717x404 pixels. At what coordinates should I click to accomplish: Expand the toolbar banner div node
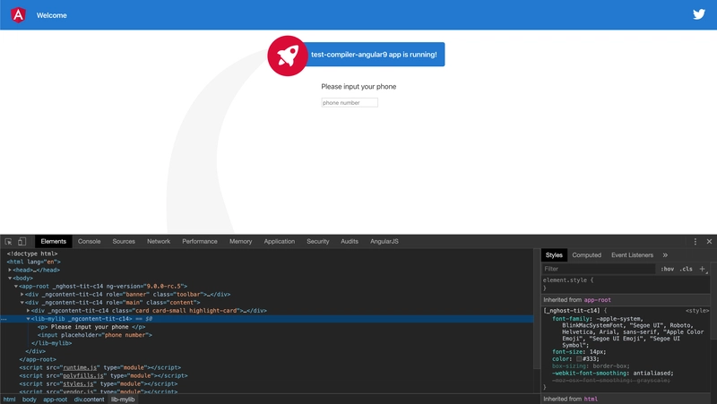click(22, 295)
